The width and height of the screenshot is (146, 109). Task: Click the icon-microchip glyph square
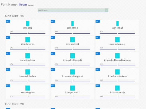pos(117,88)
